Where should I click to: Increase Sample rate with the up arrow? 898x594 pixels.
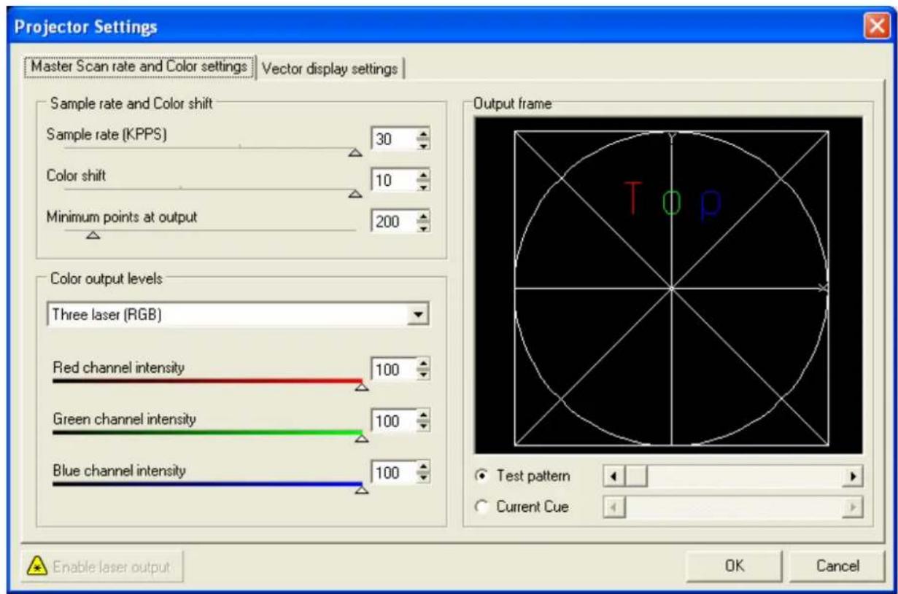point(423,133)
